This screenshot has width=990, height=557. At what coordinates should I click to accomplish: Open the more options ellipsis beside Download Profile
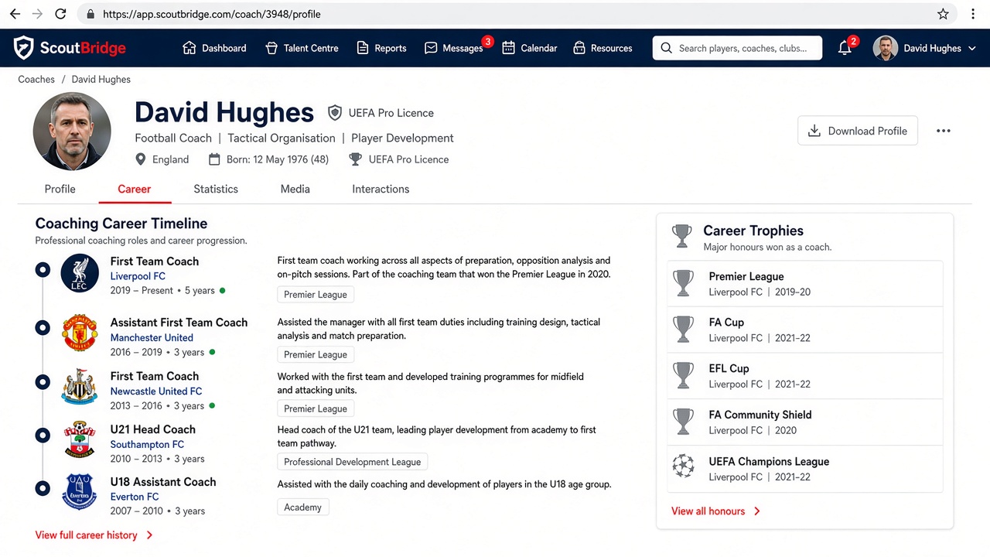pos(944,131)
